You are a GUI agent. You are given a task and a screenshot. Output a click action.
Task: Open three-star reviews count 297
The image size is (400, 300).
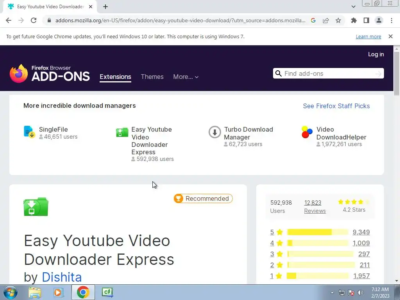point(364,254)
